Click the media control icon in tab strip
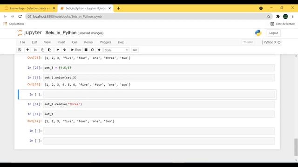 coord(261,8)
